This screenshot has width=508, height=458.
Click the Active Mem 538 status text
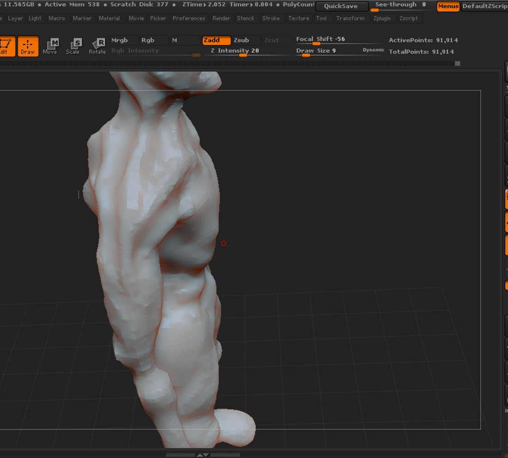tap(72, 5)
